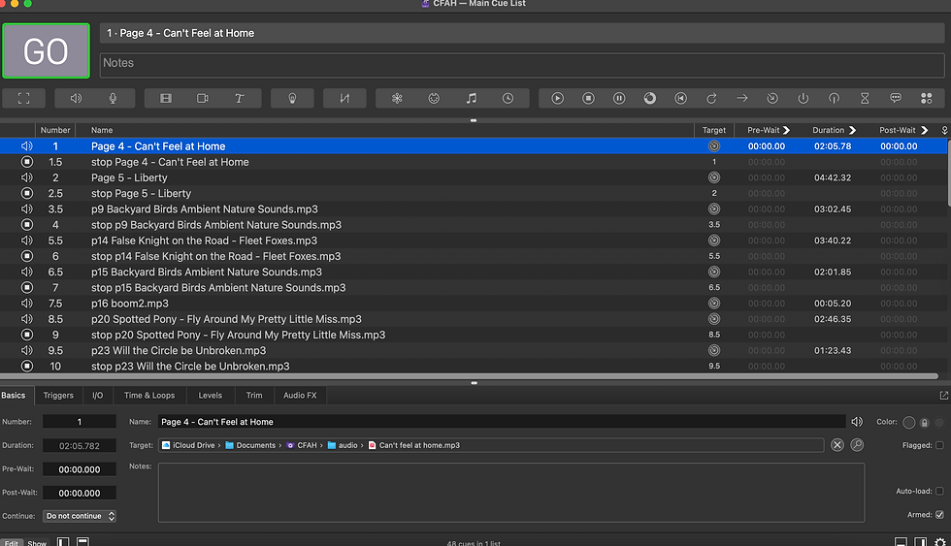Viewport: 951px width, 546px height.
Task: Open the Triggers inspector tab
Action: [58, 395]
